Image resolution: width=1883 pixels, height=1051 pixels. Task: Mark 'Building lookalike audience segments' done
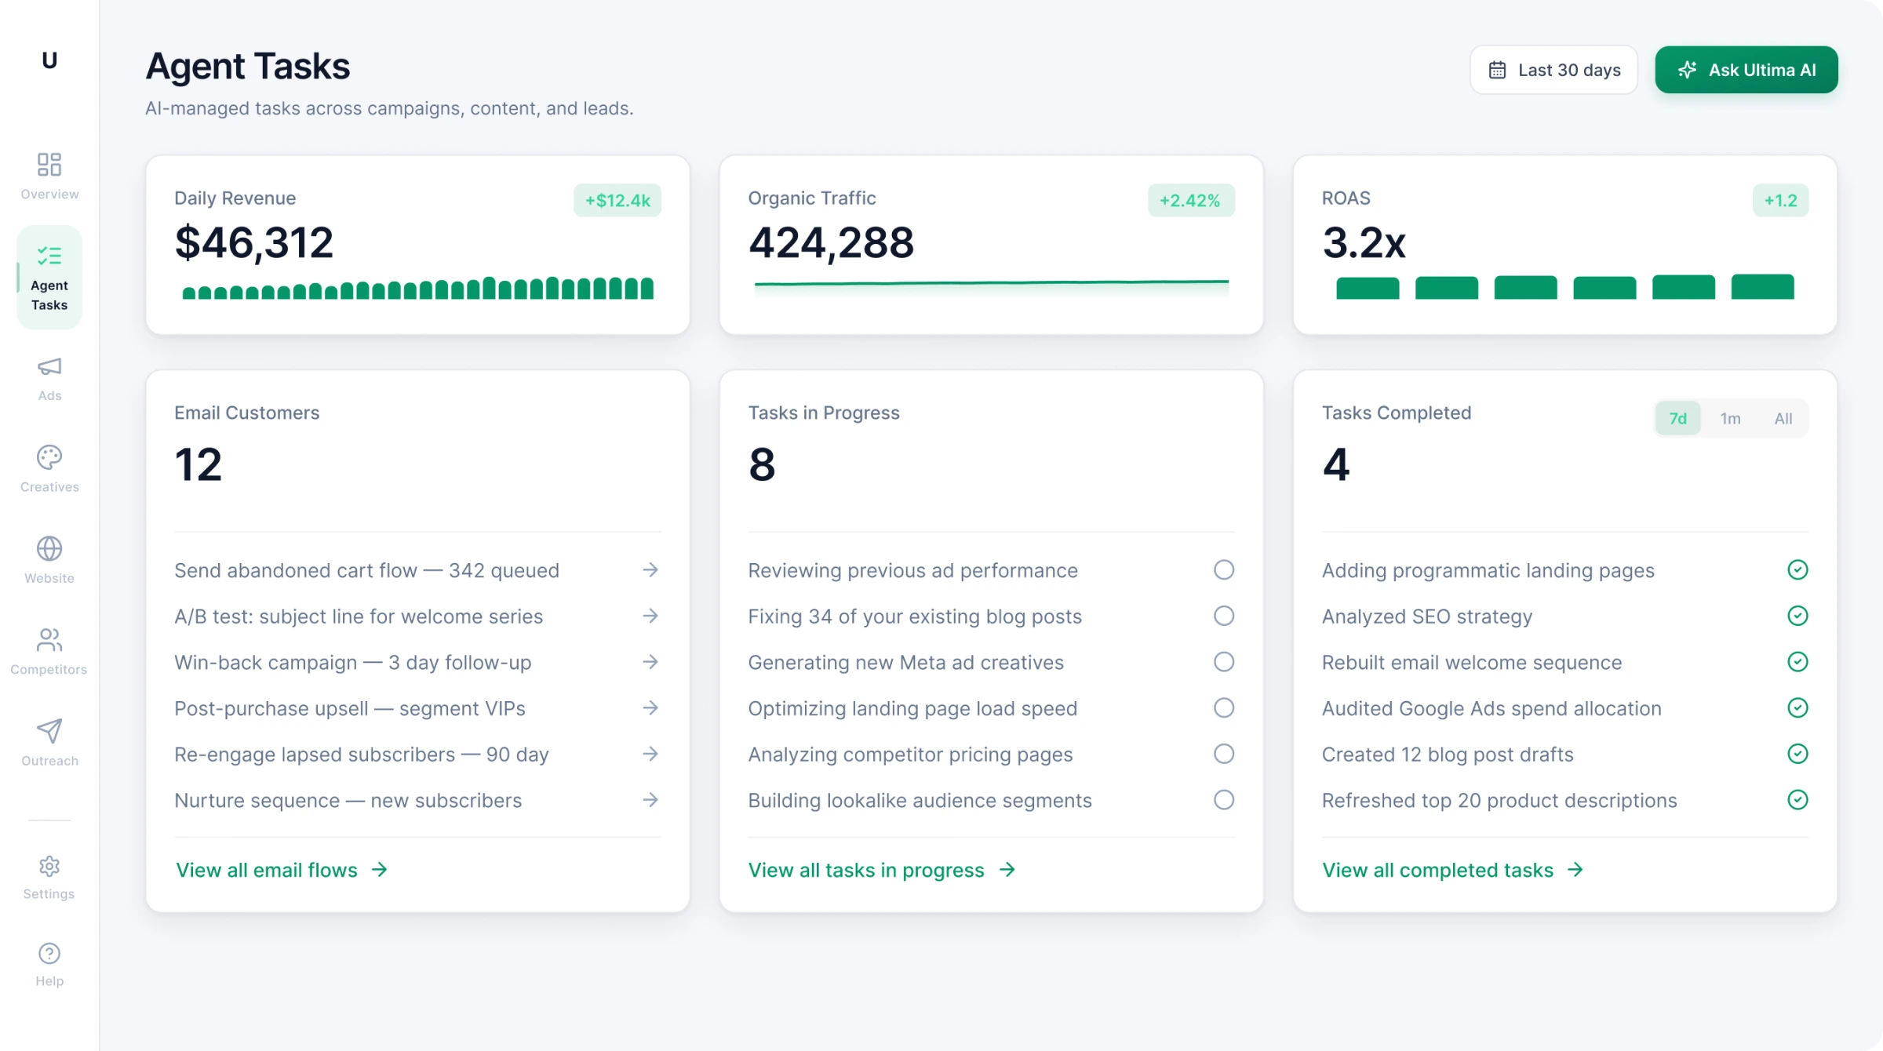[1224, 800]
